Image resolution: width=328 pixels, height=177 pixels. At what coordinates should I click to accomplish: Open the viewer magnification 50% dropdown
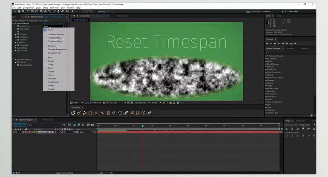pyautogui.click(x=79, y=103)
